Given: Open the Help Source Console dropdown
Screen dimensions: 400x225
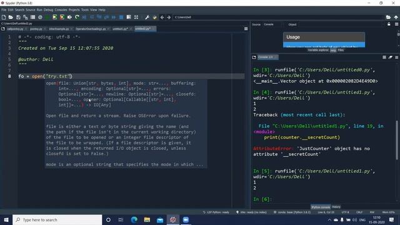Looking at the screenshot, I should tap(272, 24).
